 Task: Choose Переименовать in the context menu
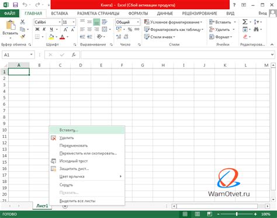[74, 146]
